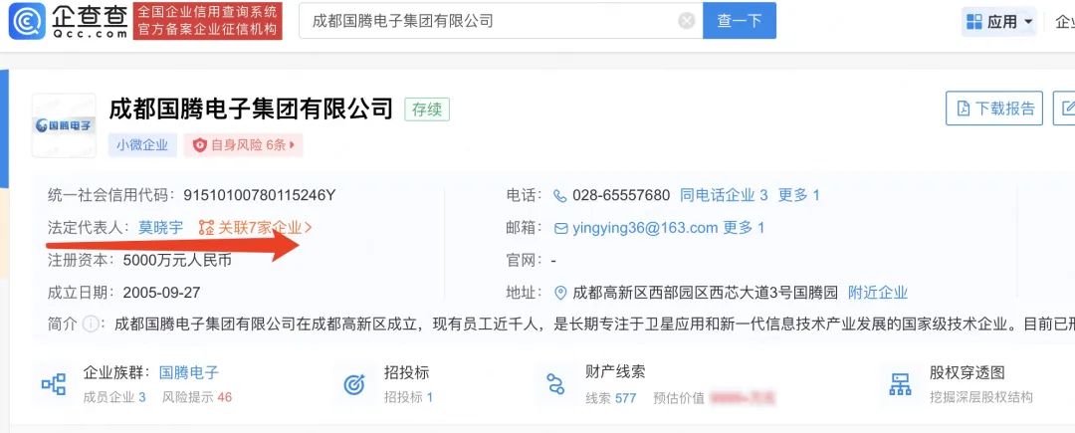
Task: Open legal representative 莫晓宇 profile
Action: [161, 228]
